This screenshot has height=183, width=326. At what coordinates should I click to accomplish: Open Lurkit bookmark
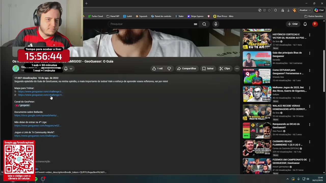coord(127,16)
